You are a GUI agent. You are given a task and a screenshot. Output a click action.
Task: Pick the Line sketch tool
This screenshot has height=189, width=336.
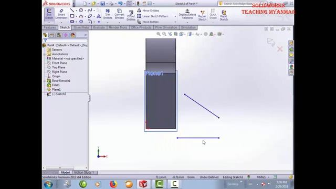(72, 10)
